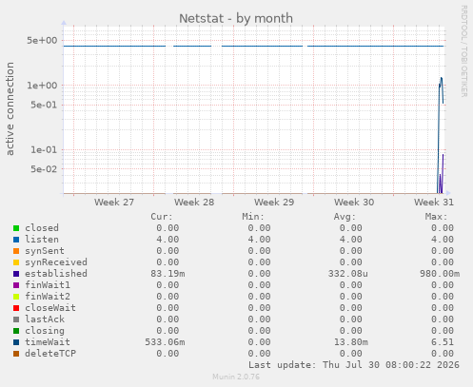Click the 'closing' legend label
The width and height of the screenshot is (473, 387).
pyautogui.click(x=45, y=331)
